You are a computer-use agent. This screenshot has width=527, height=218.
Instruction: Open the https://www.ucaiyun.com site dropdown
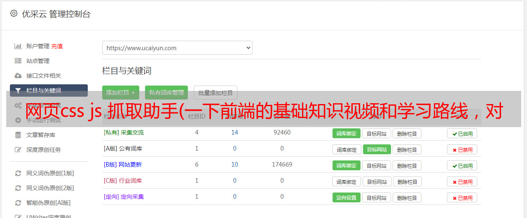pos(177,48)
